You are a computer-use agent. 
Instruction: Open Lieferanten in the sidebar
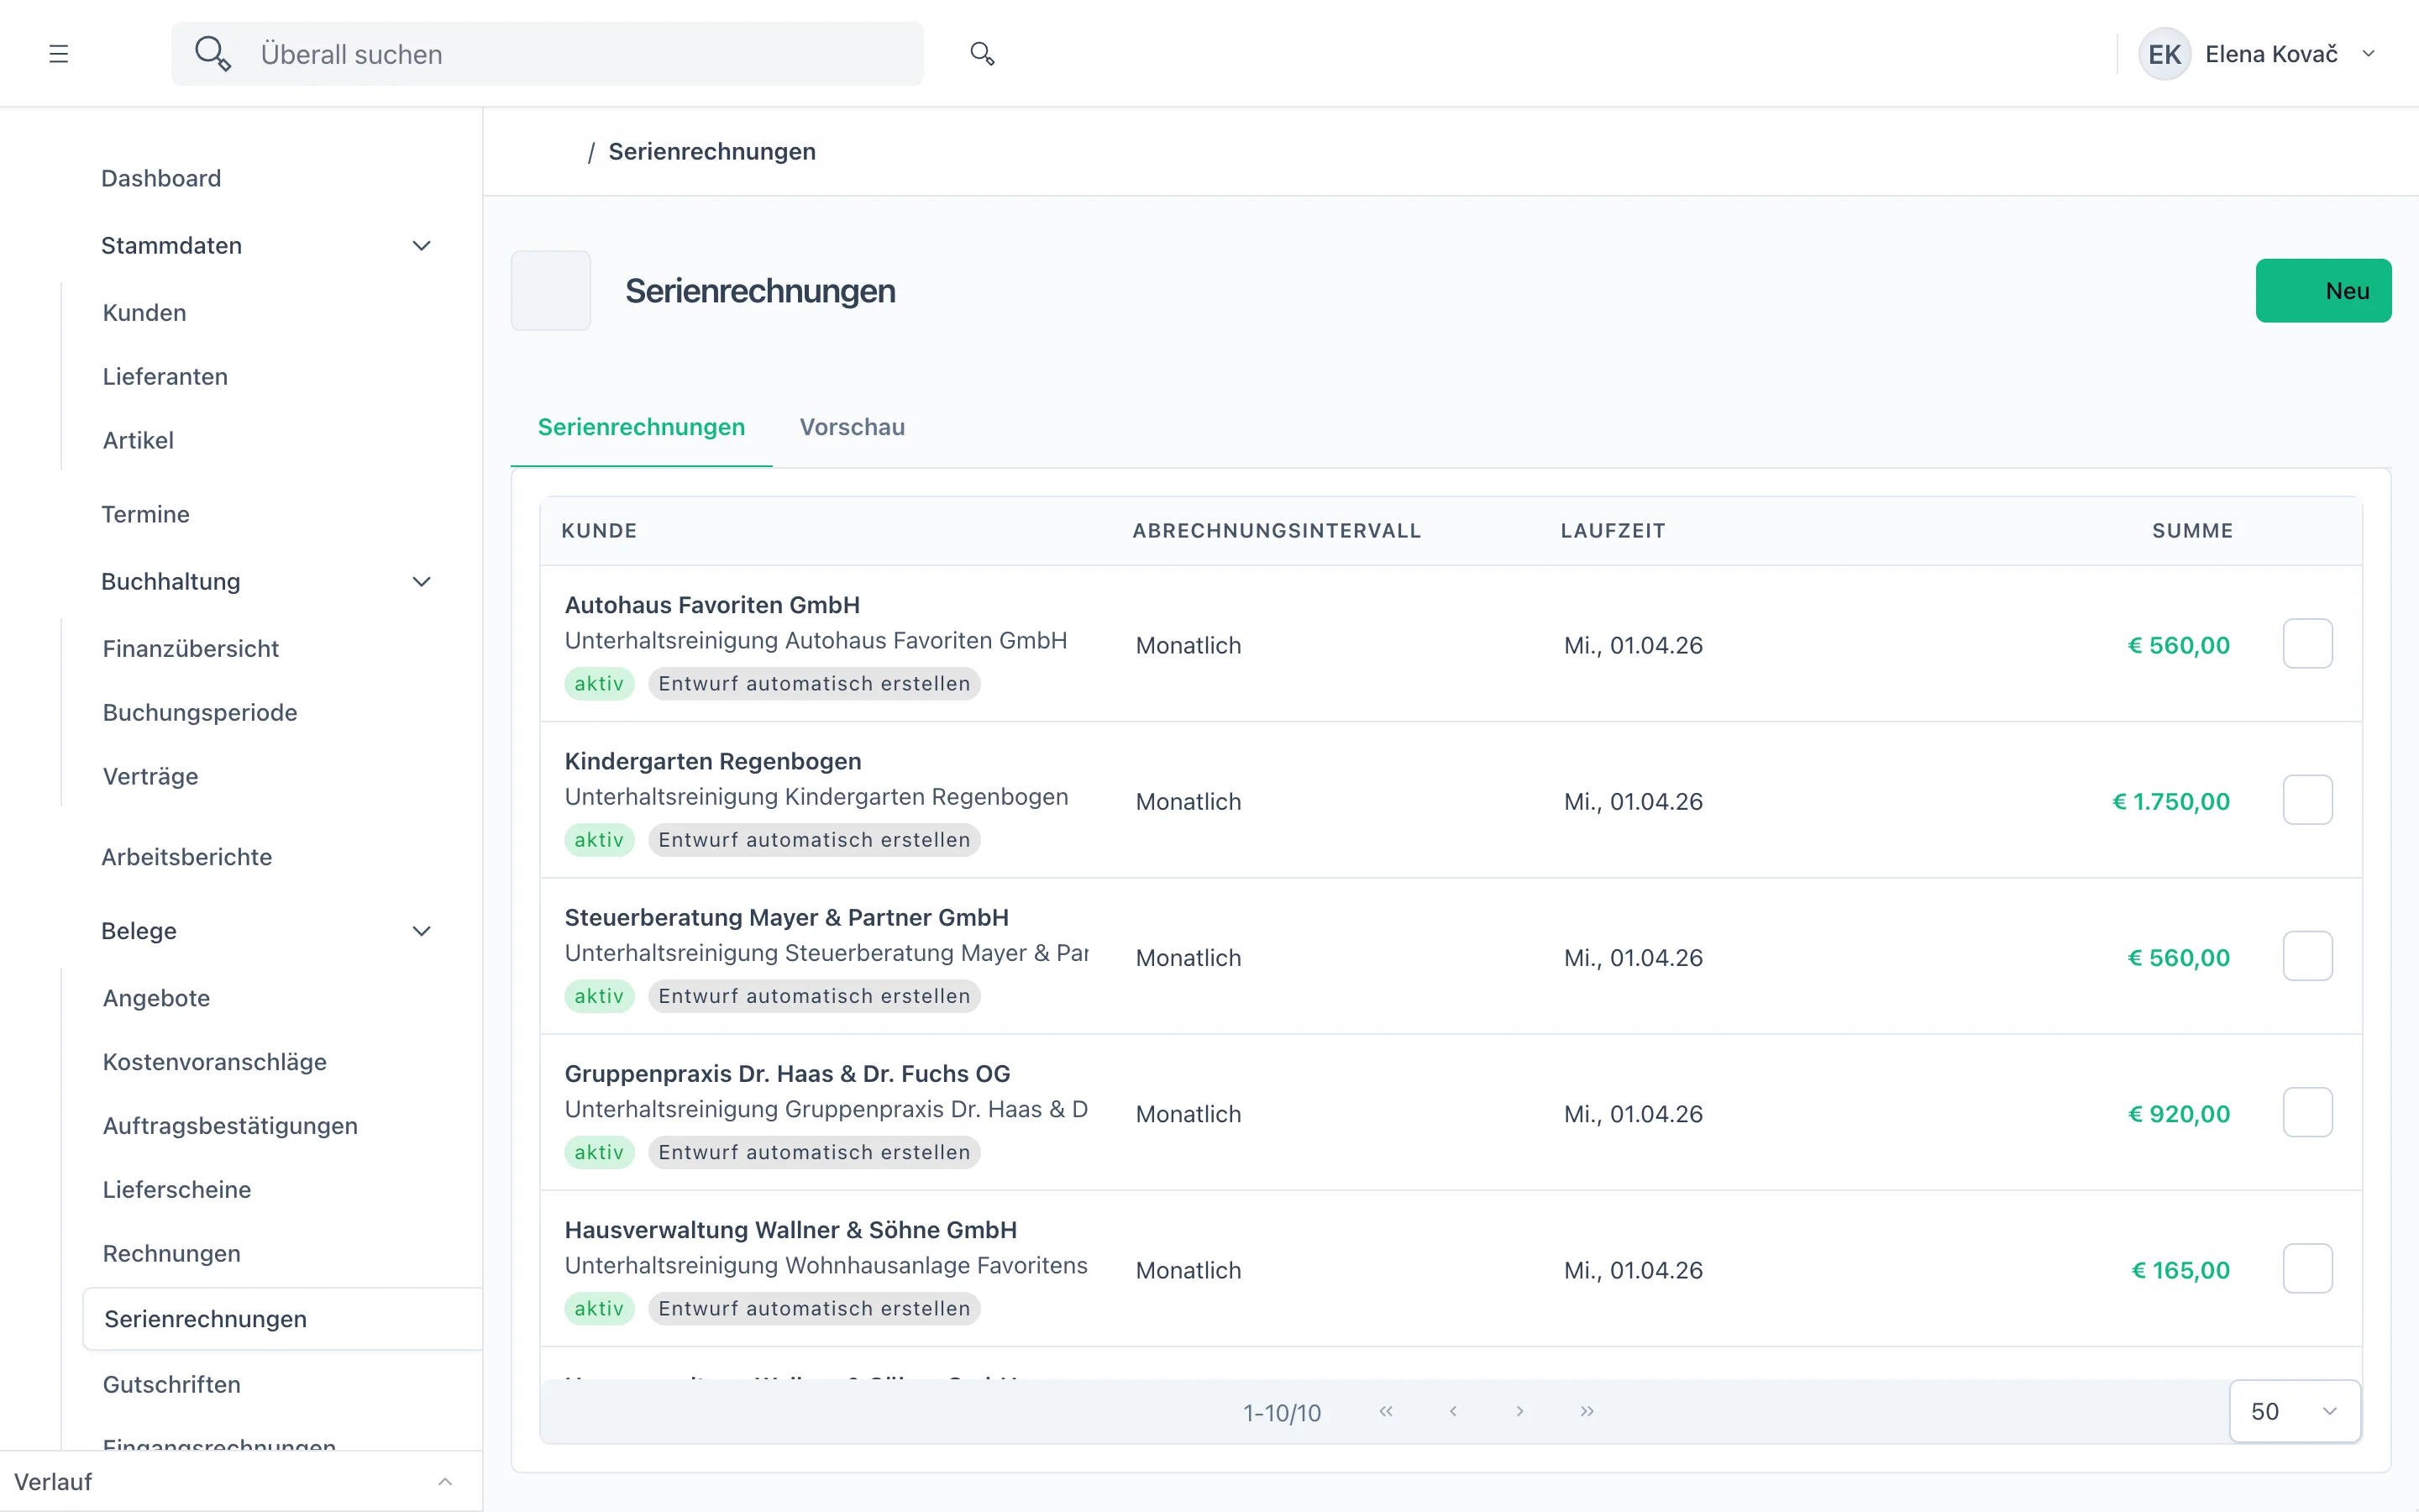165,377
